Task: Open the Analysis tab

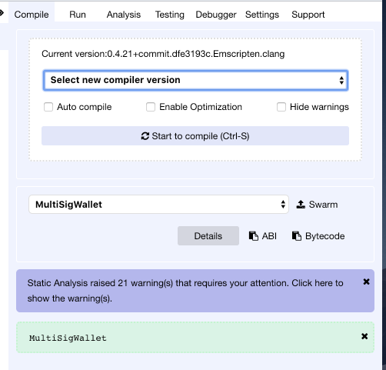Action: click(124, 15)
